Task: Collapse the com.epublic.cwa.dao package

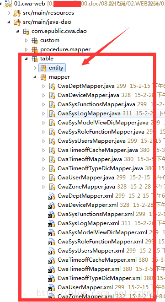Action: pos(18,32)
